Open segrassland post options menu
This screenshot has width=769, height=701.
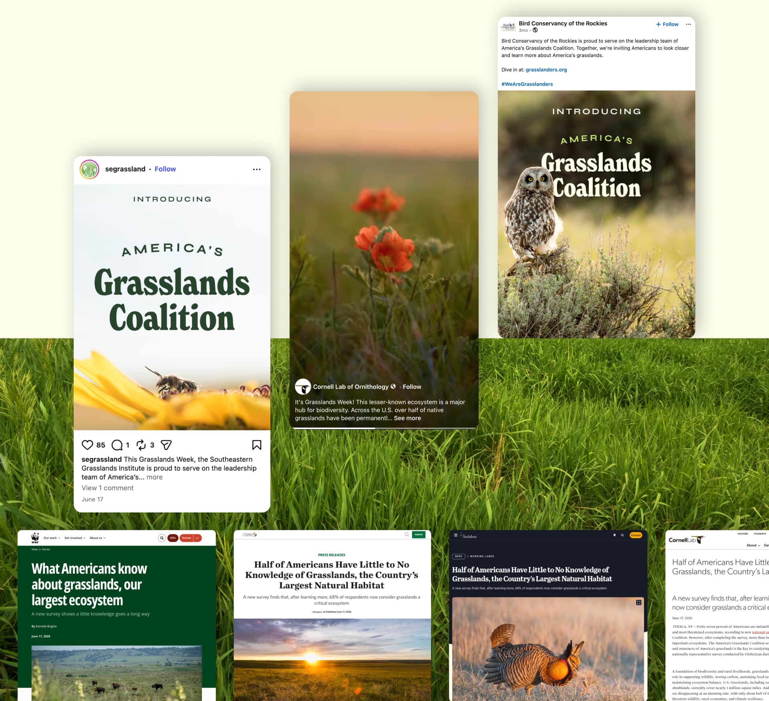(257, 169)
